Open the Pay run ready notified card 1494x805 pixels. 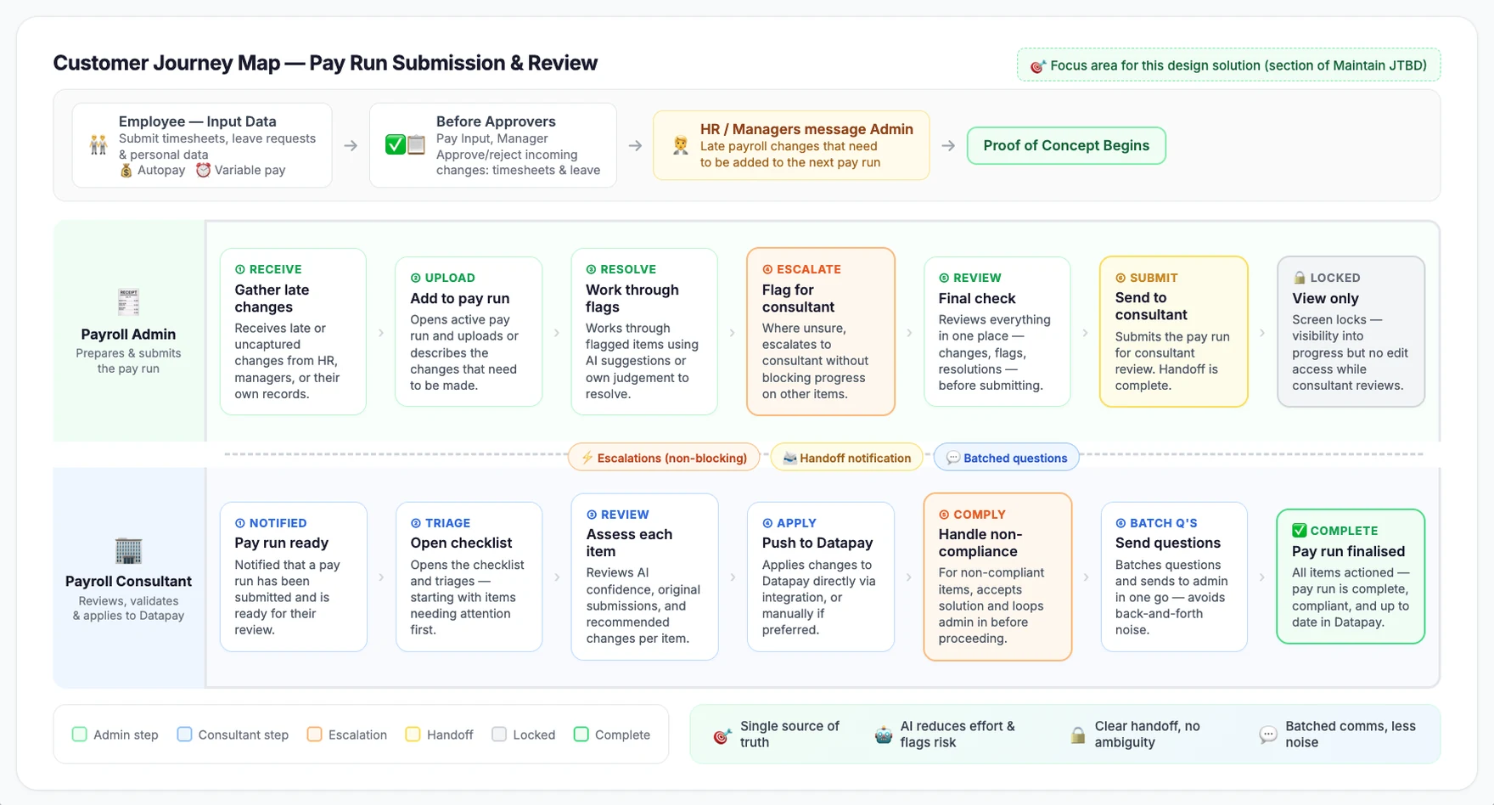pyautogui.click(x=294, y=577)
